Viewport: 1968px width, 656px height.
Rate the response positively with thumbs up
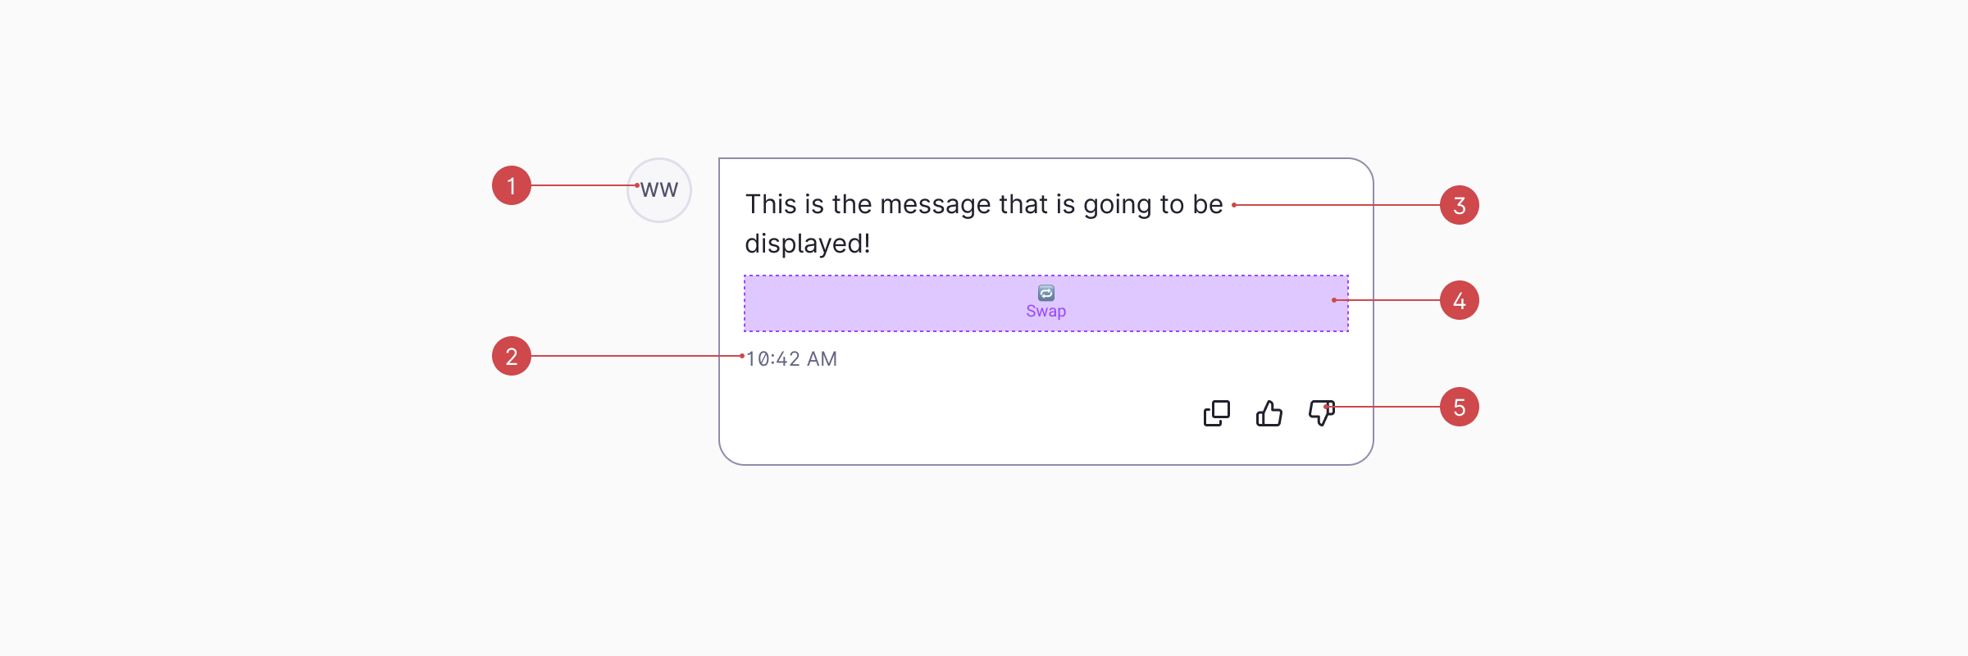1269,413
